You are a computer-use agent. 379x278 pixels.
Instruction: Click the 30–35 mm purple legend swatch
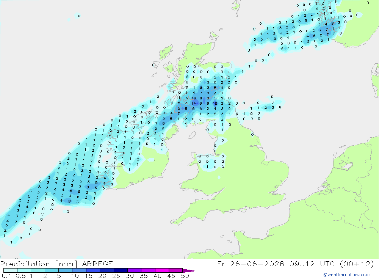tap(134, 270)
